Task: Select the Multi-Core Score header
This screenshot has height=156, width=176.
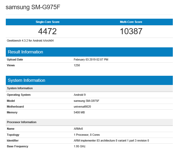Action: 131,22
